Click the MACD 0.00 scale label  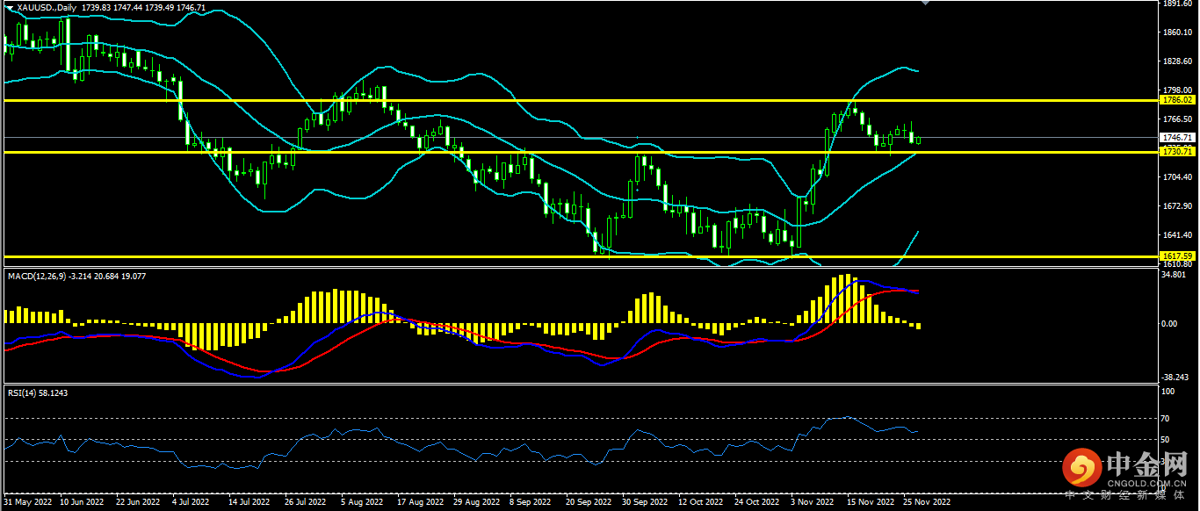pyautogui.click(x=1169, y=323)
